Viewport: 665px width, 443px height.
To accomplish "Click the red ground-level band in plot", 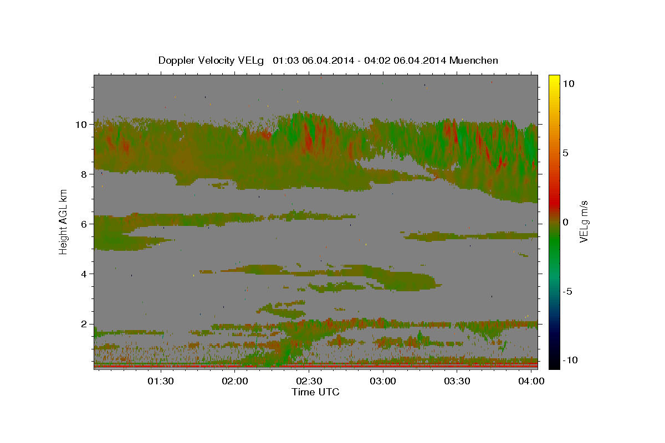I will [x=316, y=366].
